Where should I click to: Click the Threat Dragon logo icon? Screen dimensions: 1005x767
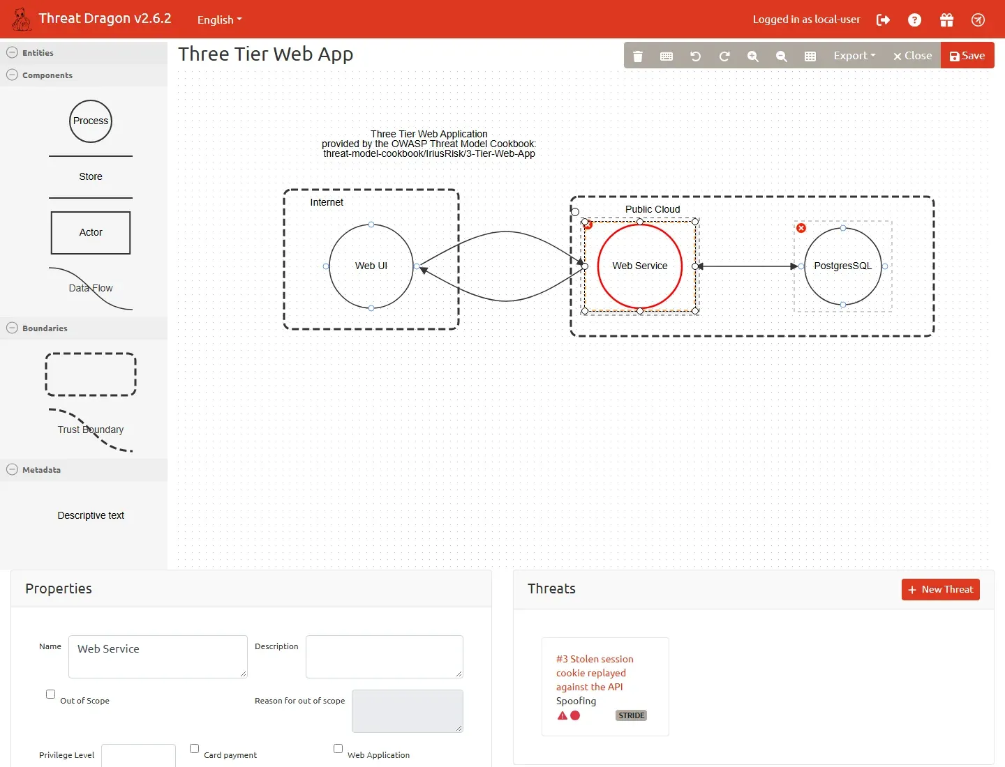22,20
